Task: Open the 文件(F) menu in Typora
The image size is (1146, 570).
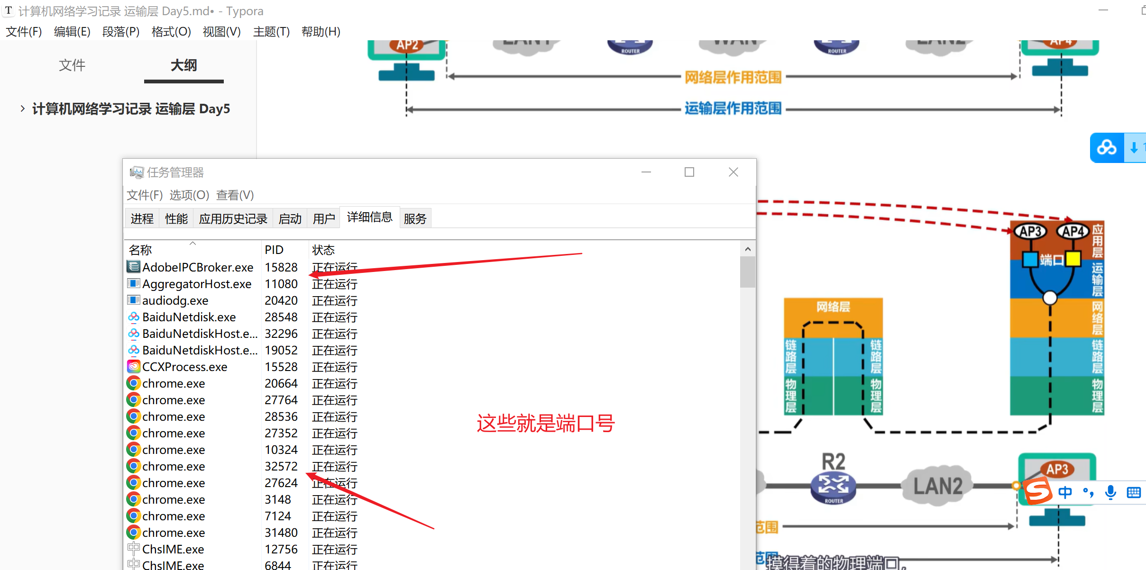Action: coord(24,32)
